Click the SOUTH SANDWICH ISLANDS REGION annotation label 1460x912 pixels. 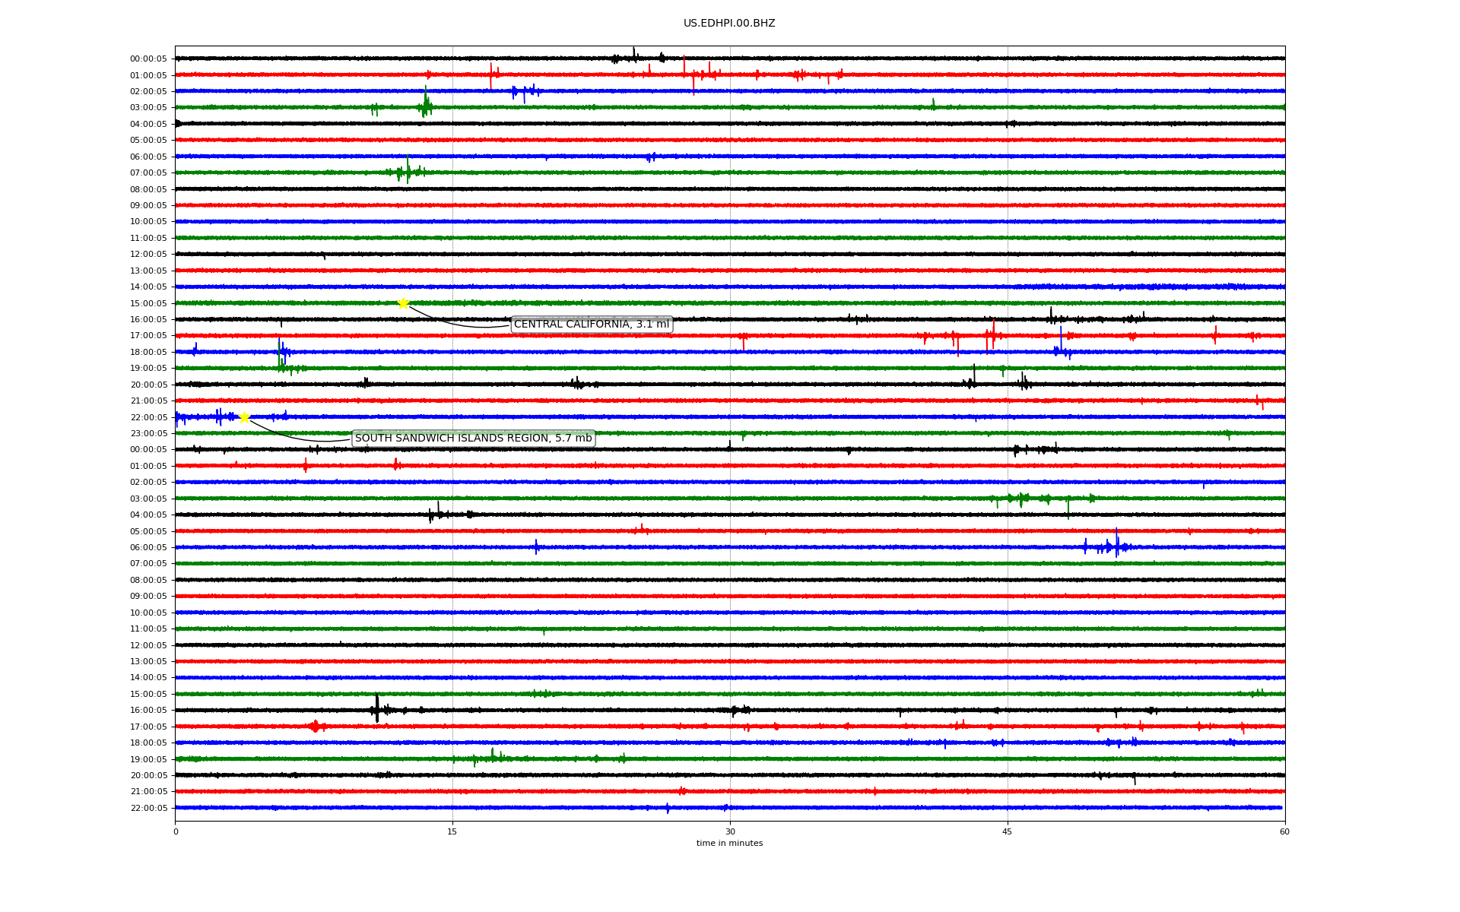[x=473, y=439]
